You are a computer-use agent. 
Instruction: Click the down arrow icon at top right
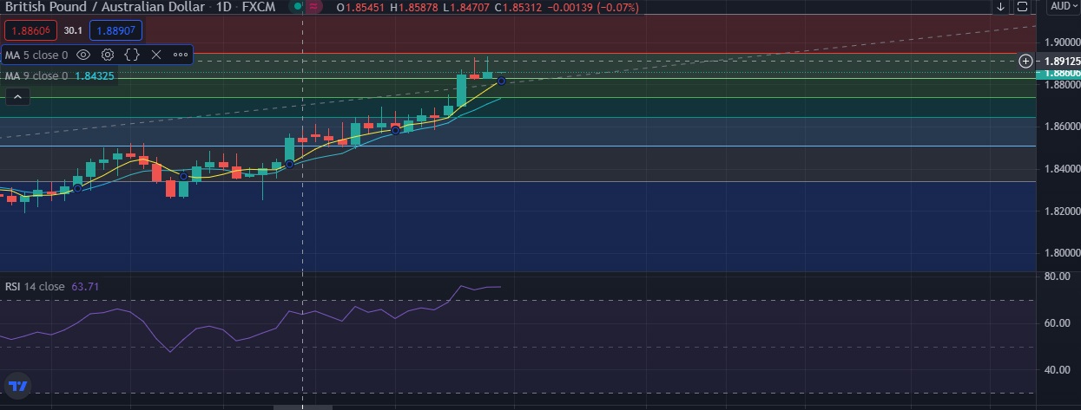pos(1000,7)
